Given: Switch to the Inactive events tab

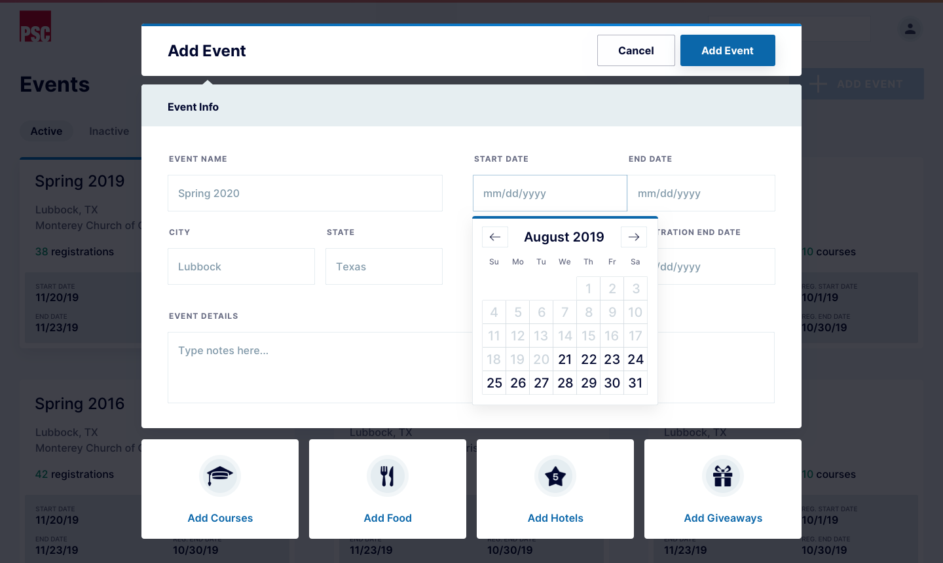Looking at the screenshot, I should pos(109,131).
